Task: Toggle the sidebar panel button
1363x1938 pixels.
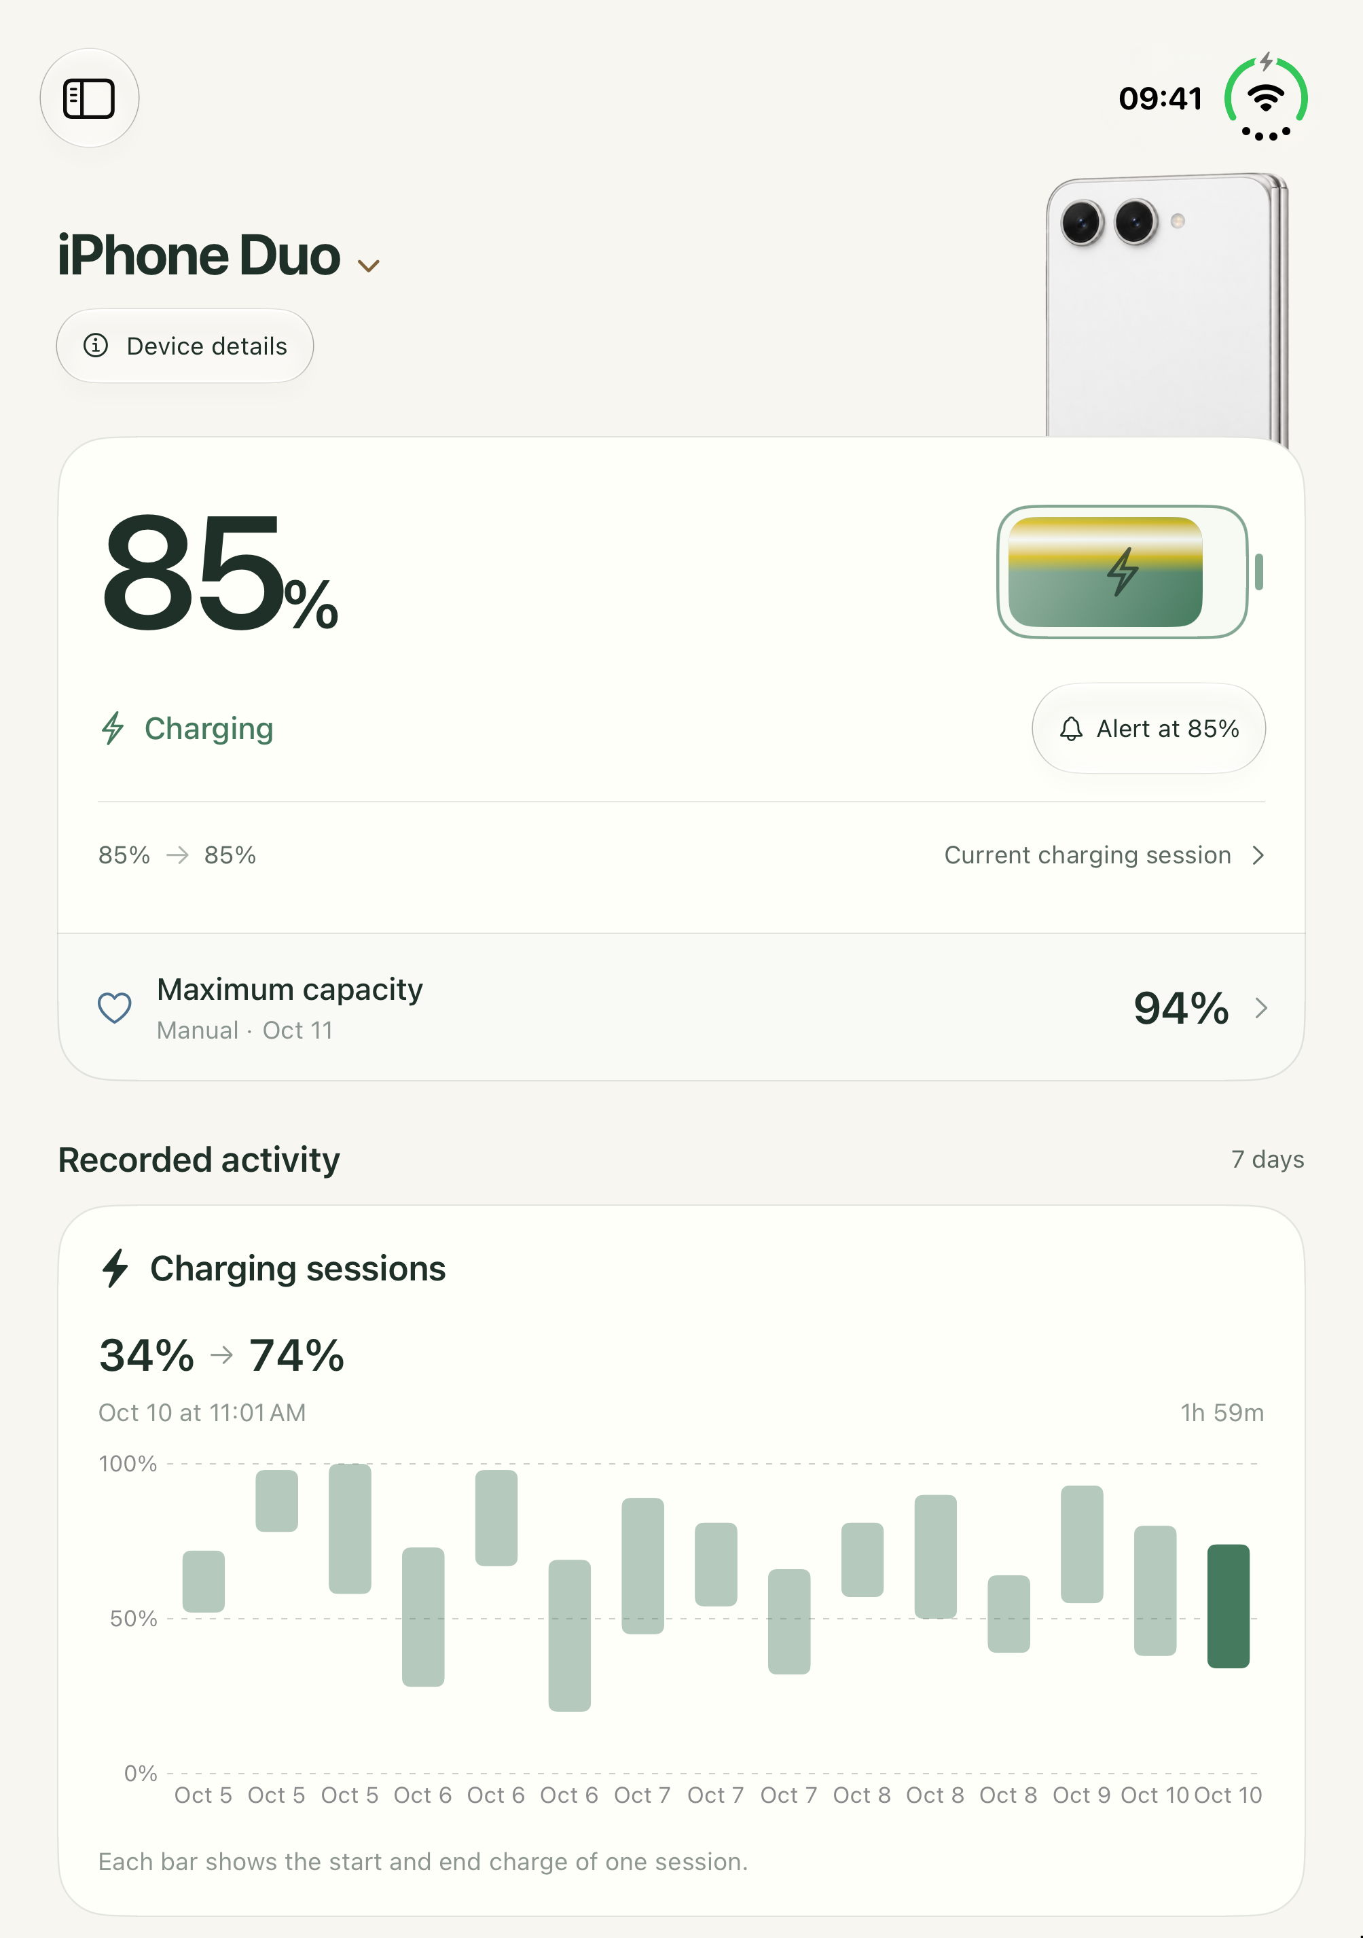Action: (x=90, y=98)
